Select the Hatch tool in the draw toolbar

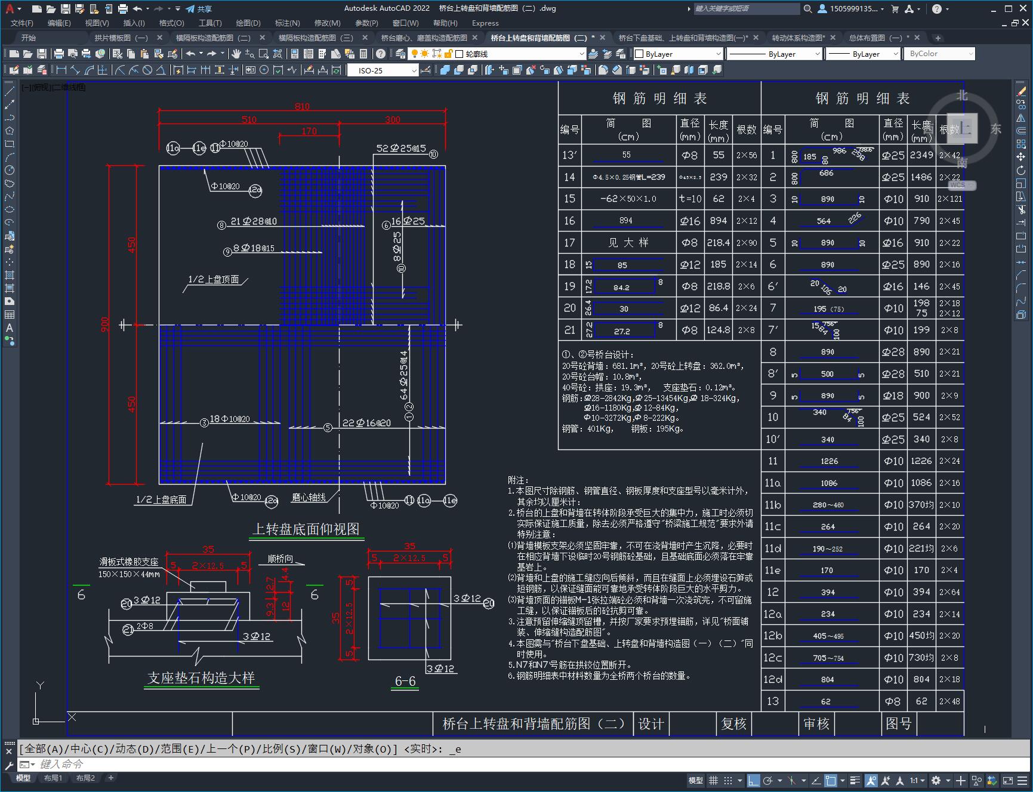10,275
